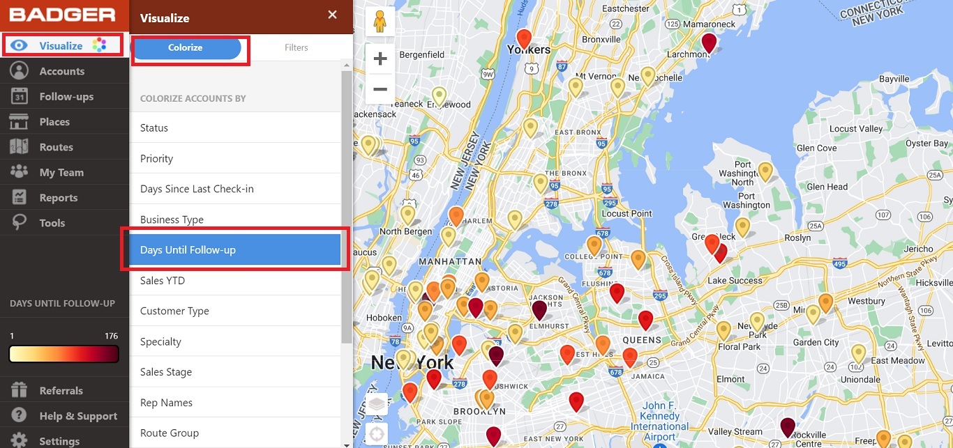Switch to the Colorize tab
The height and width of the screenshot is (448, 953).
[x=185, y=47]
